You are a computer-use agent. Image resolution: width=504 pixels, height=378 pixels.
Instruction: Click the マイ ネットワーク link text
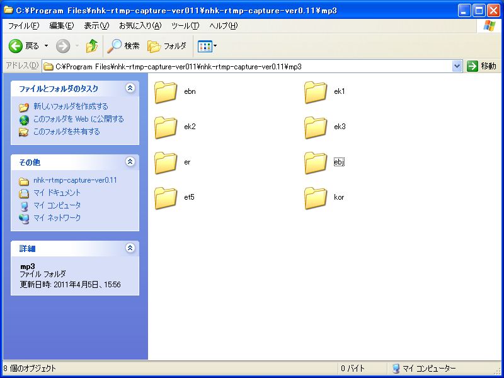57,218
